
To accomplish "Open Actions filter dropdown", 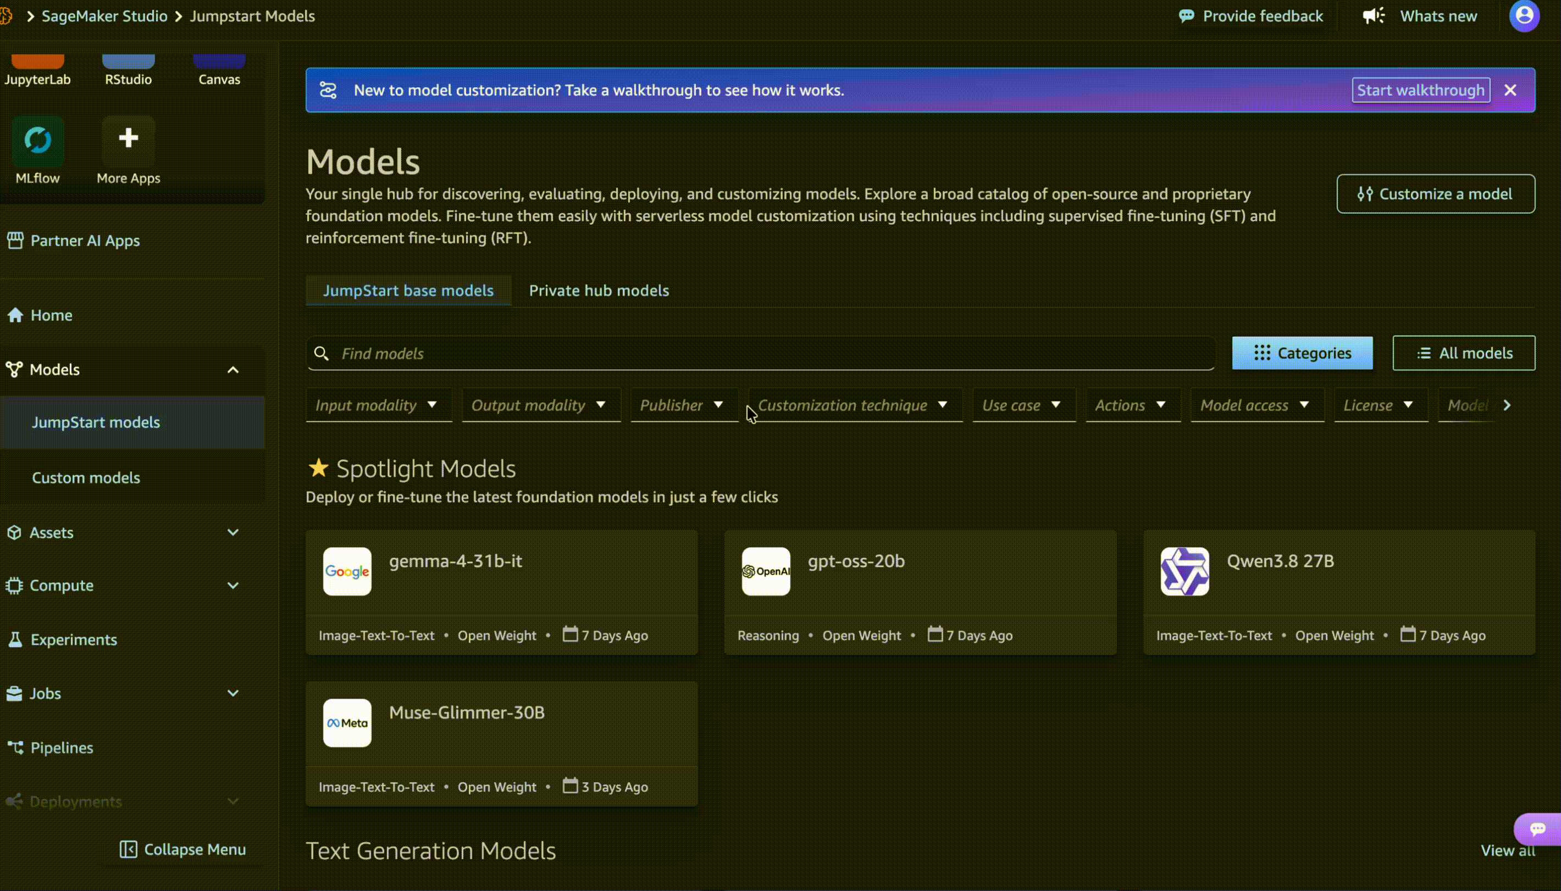I will coord(1132,405).
